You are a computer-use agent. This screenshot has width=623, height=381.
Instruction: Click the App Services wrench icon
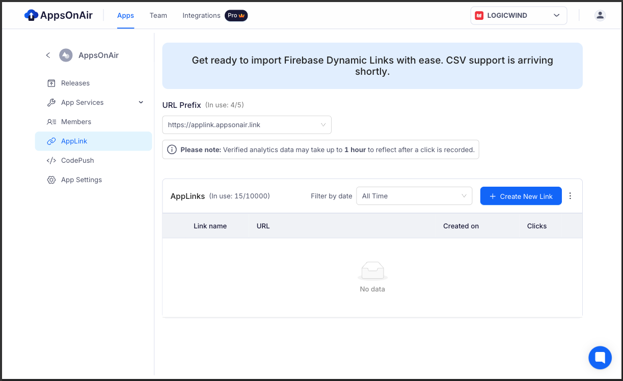click(x=51, y=102)
